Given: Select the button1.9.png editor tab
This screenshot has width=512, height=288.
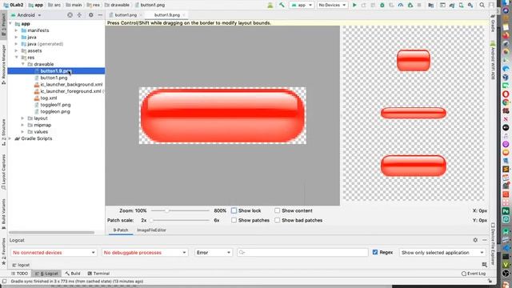Looking at the screenshot, I should 167,15.
